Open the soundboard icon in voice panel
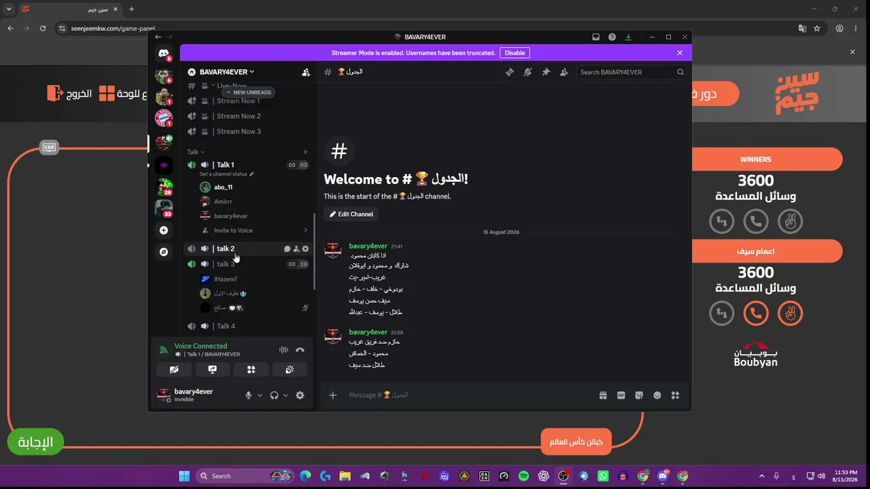This screenshot has height=489, width=870. coord(290,369)
